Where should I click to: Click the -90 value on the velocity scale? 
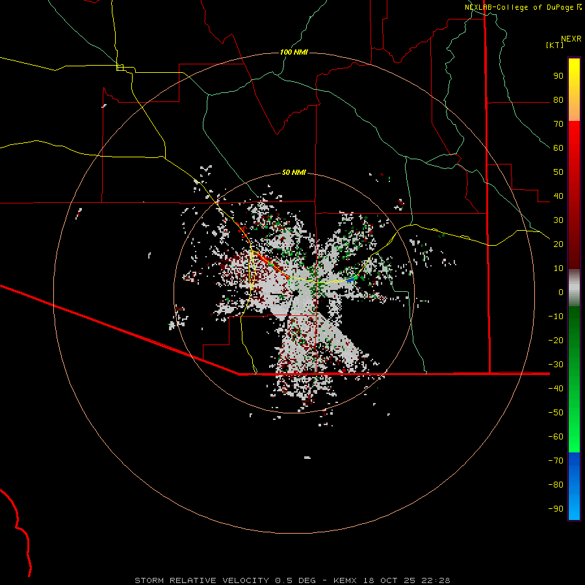click(556, 508)
